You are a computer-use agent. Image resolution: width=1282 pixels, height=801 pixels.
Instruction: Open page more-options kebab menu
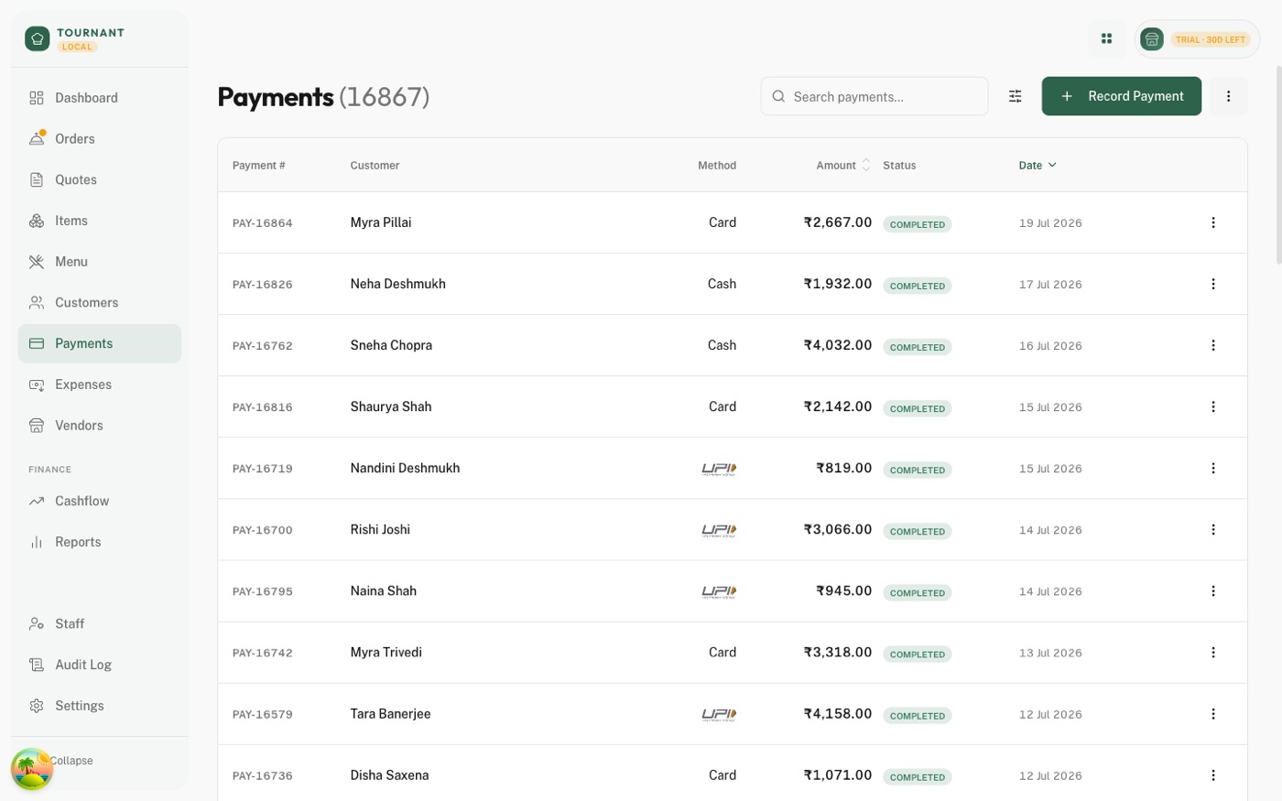click(1229, 96)
